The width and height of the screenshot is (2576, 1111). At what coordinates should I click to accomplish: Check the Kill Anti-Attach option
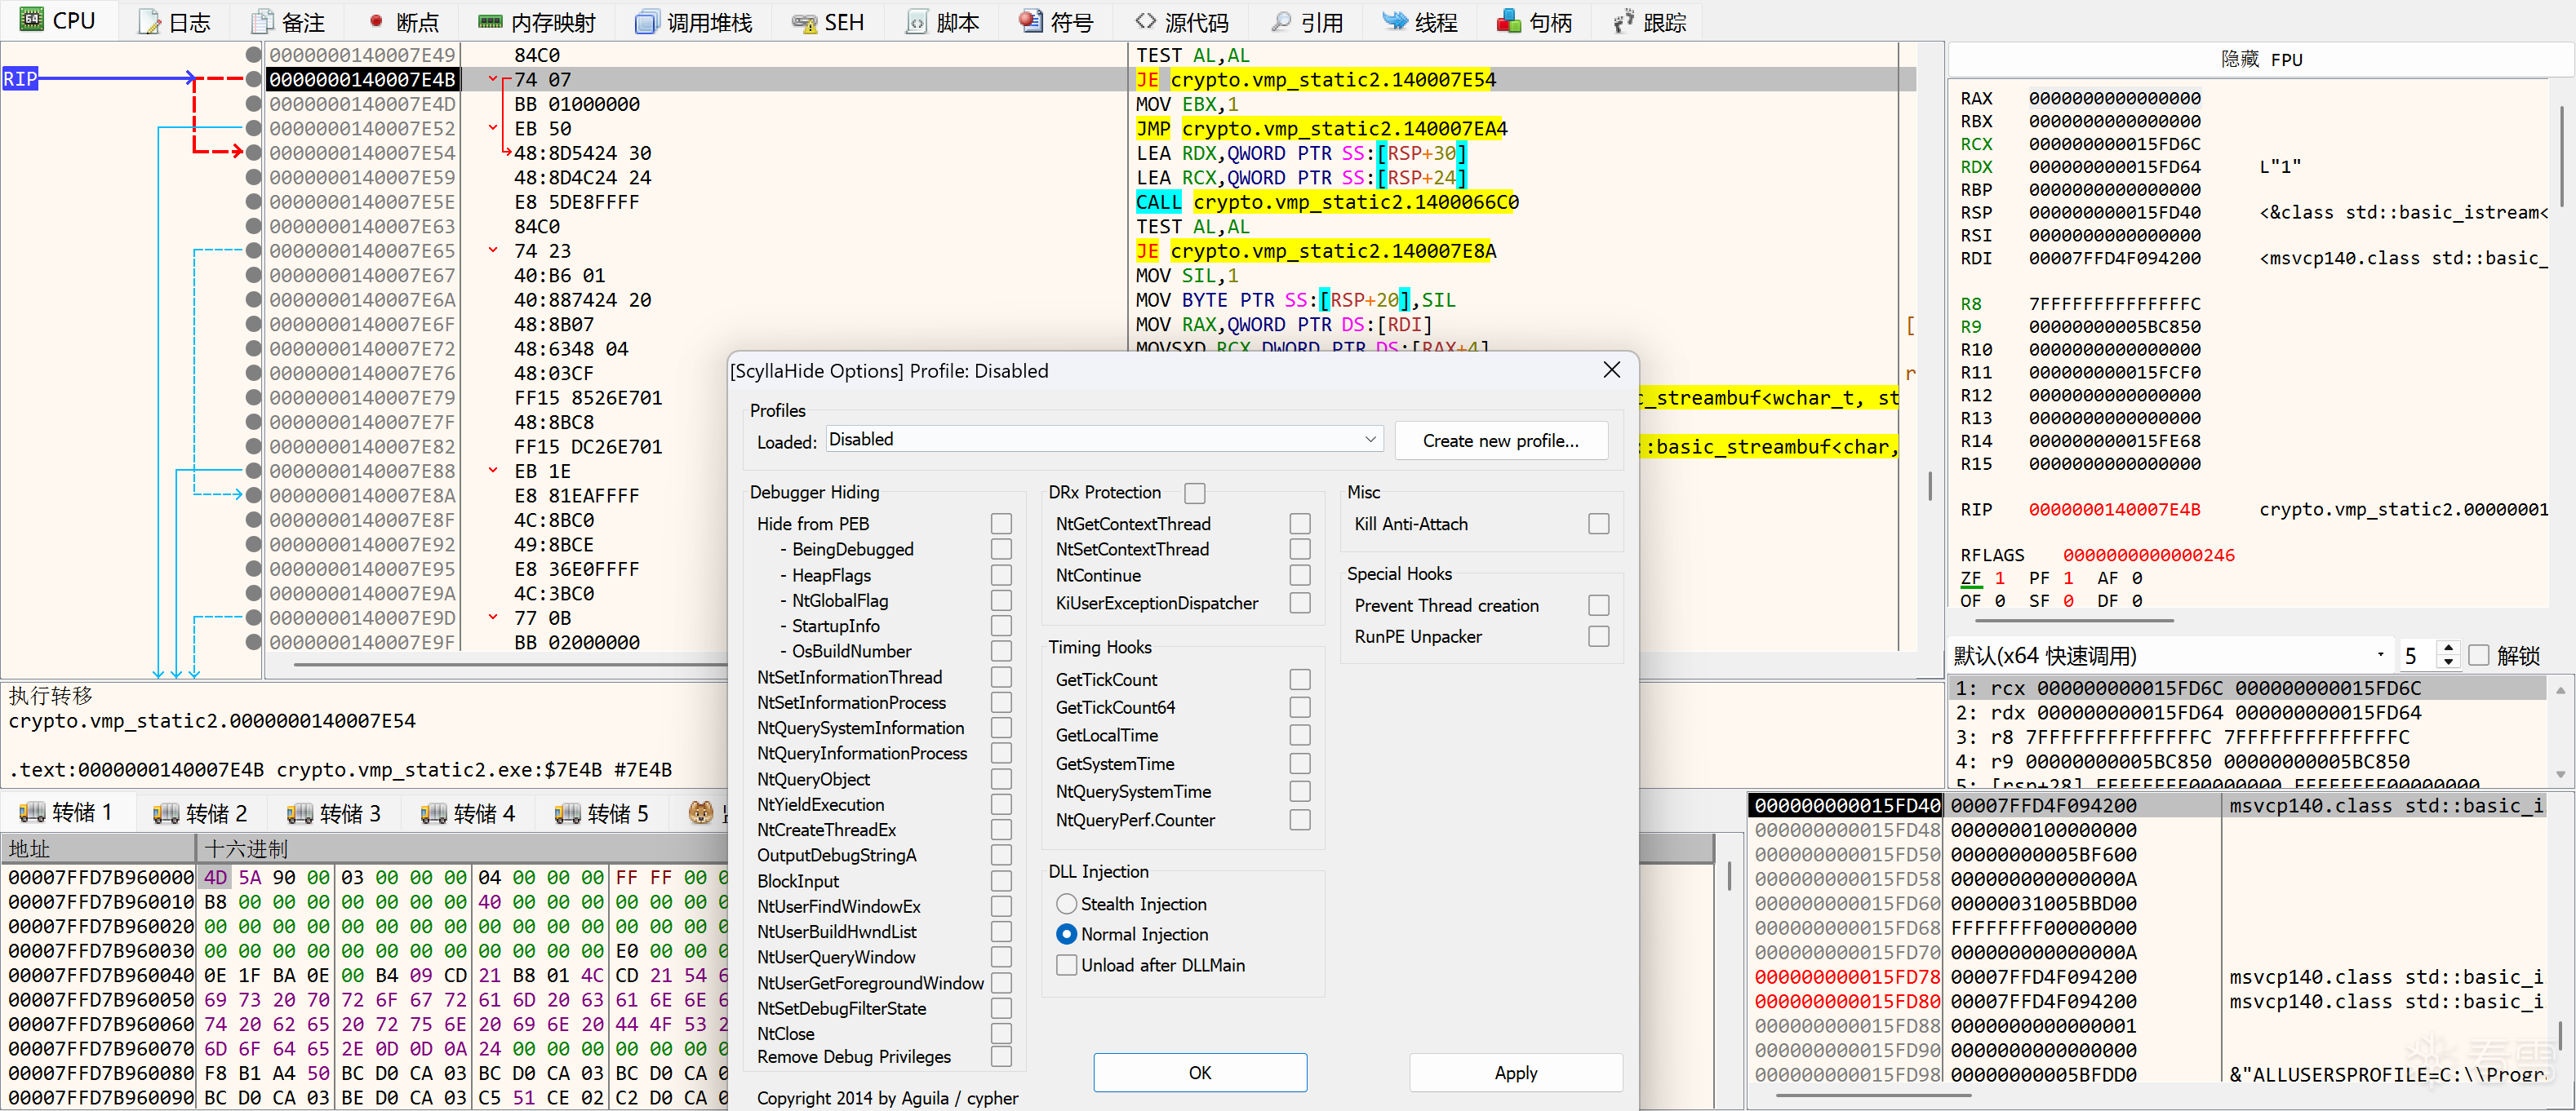pos(1598,524)
